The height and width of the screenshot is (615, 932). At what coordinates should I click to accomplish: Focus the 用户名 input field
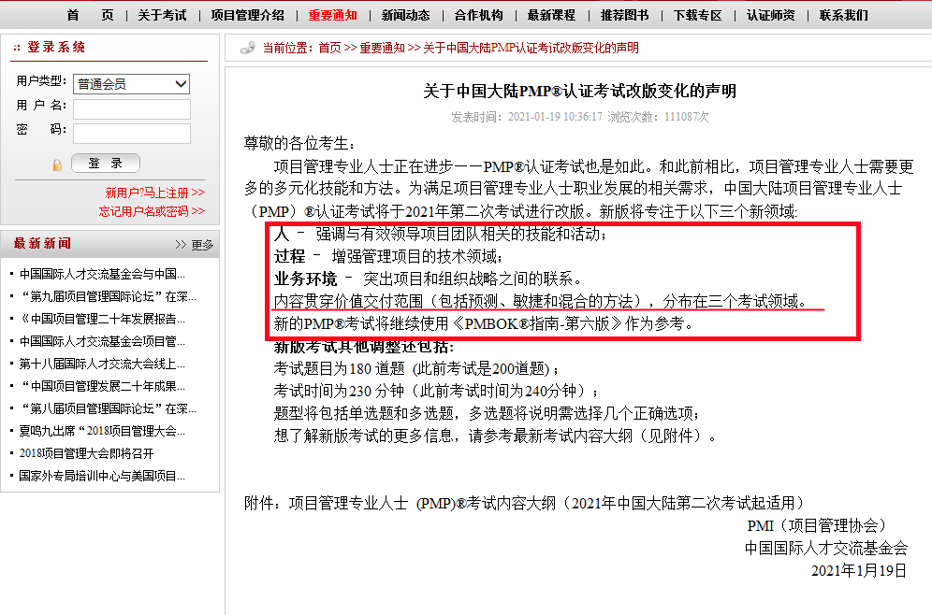[132, 109]
